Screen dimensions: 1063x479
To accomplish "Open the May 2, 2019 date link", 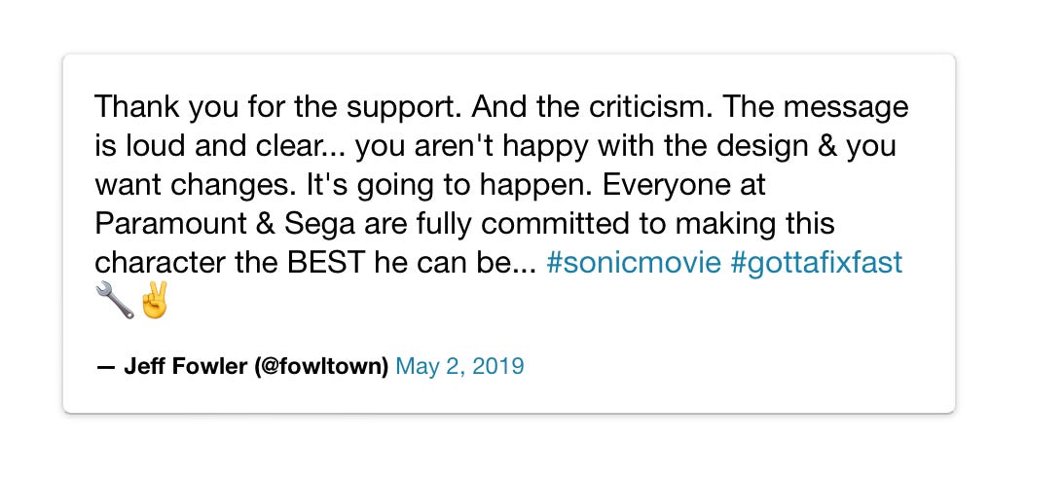I will click(x=459, y=367).
